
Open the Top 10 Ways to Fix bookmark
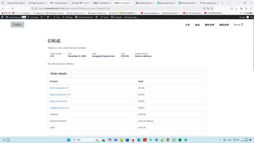click(x=76, y=13)
